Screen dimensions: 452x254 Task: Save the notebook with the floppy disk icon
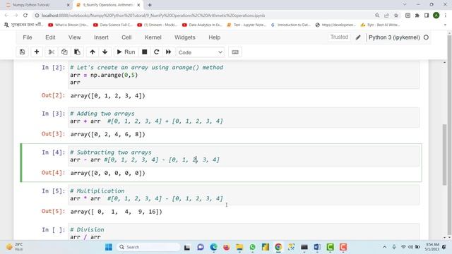tap(22, 52)
